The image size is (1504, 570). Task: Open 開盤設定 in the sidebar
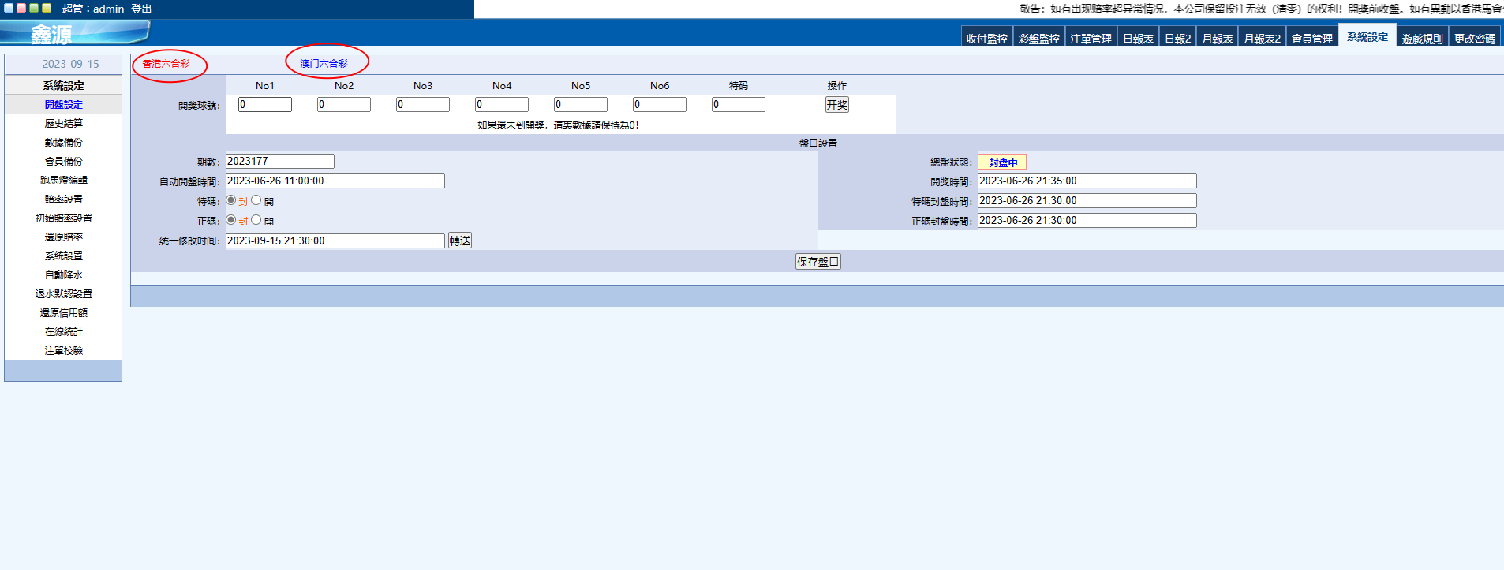(x=63, y=104)
